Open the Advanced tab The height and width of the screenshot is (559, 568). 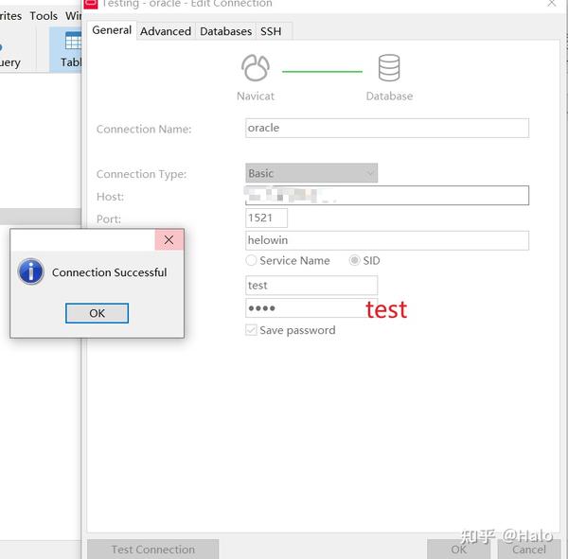[x=166, y=31]
